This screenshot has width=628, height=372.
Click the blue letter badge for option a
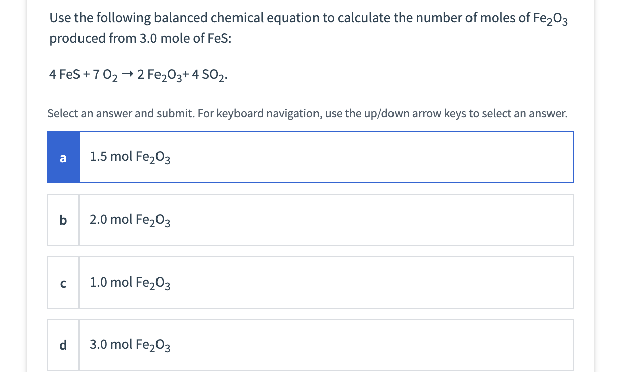pos(63,157)
